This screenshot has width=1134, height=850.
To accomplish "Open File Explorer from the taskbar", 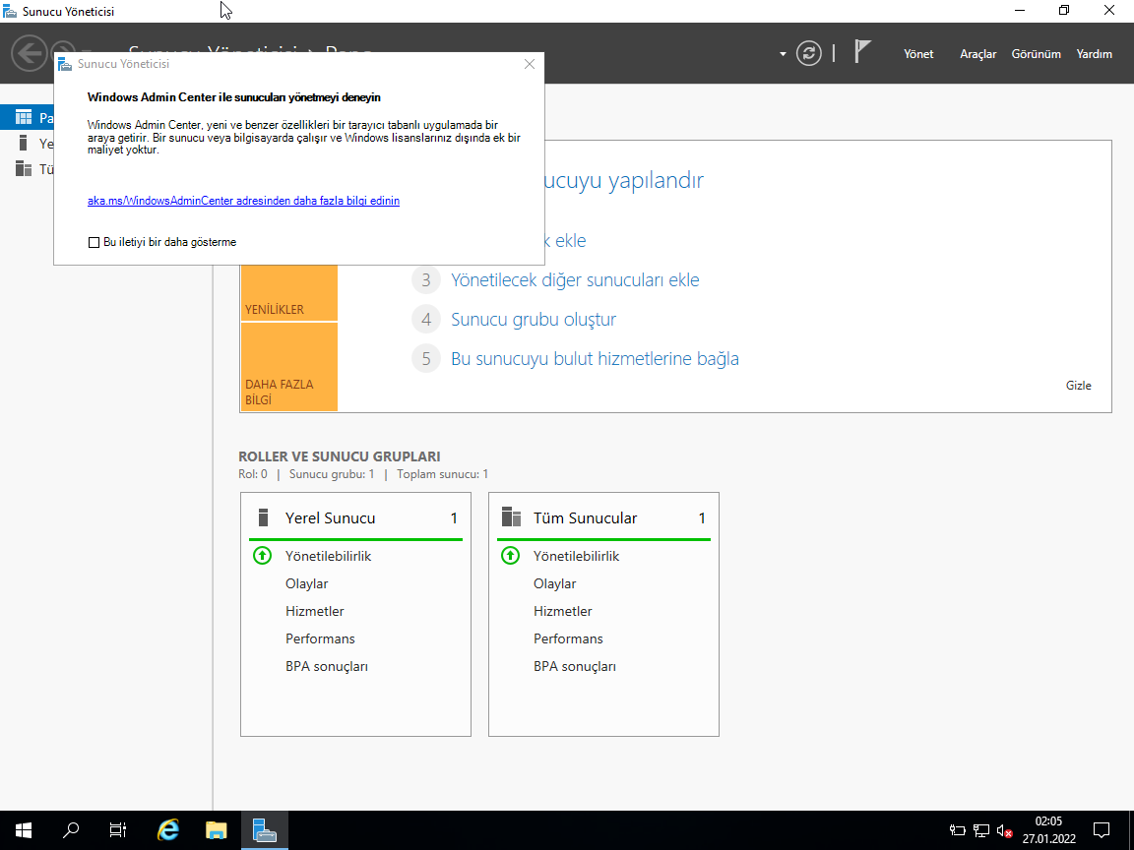I will pyautogui.click(x=217, y=829).
